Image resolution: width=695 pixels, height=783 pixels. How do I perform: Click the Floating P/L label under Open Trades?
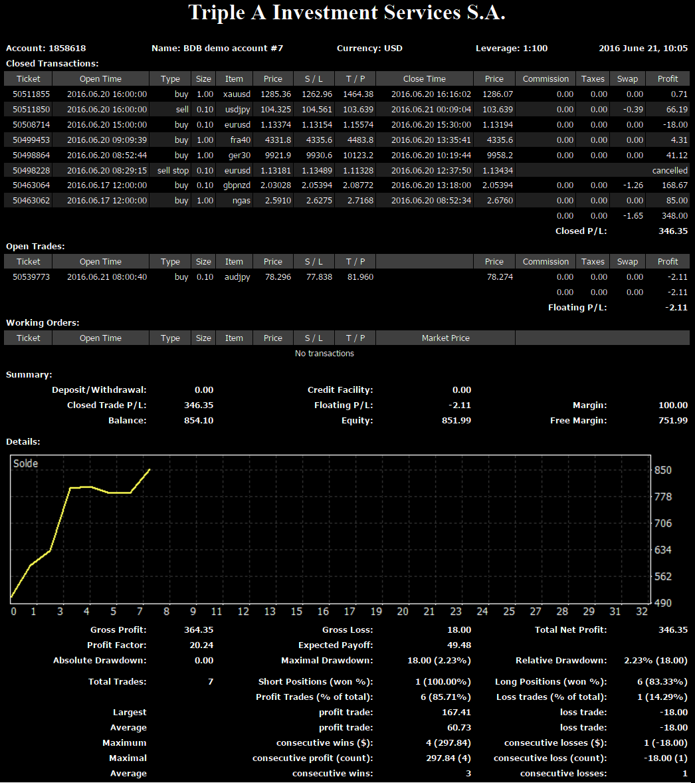click(577, 307)
